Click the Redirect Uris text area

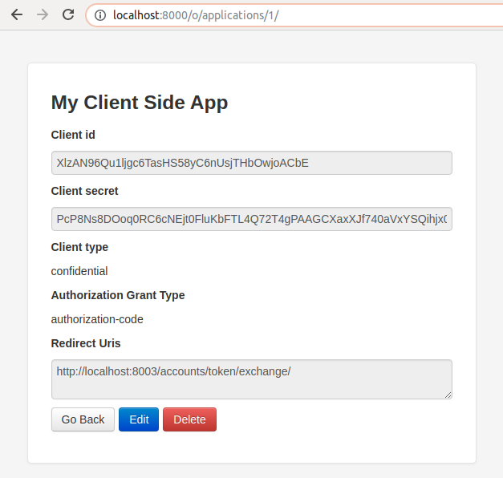point(251,379)
